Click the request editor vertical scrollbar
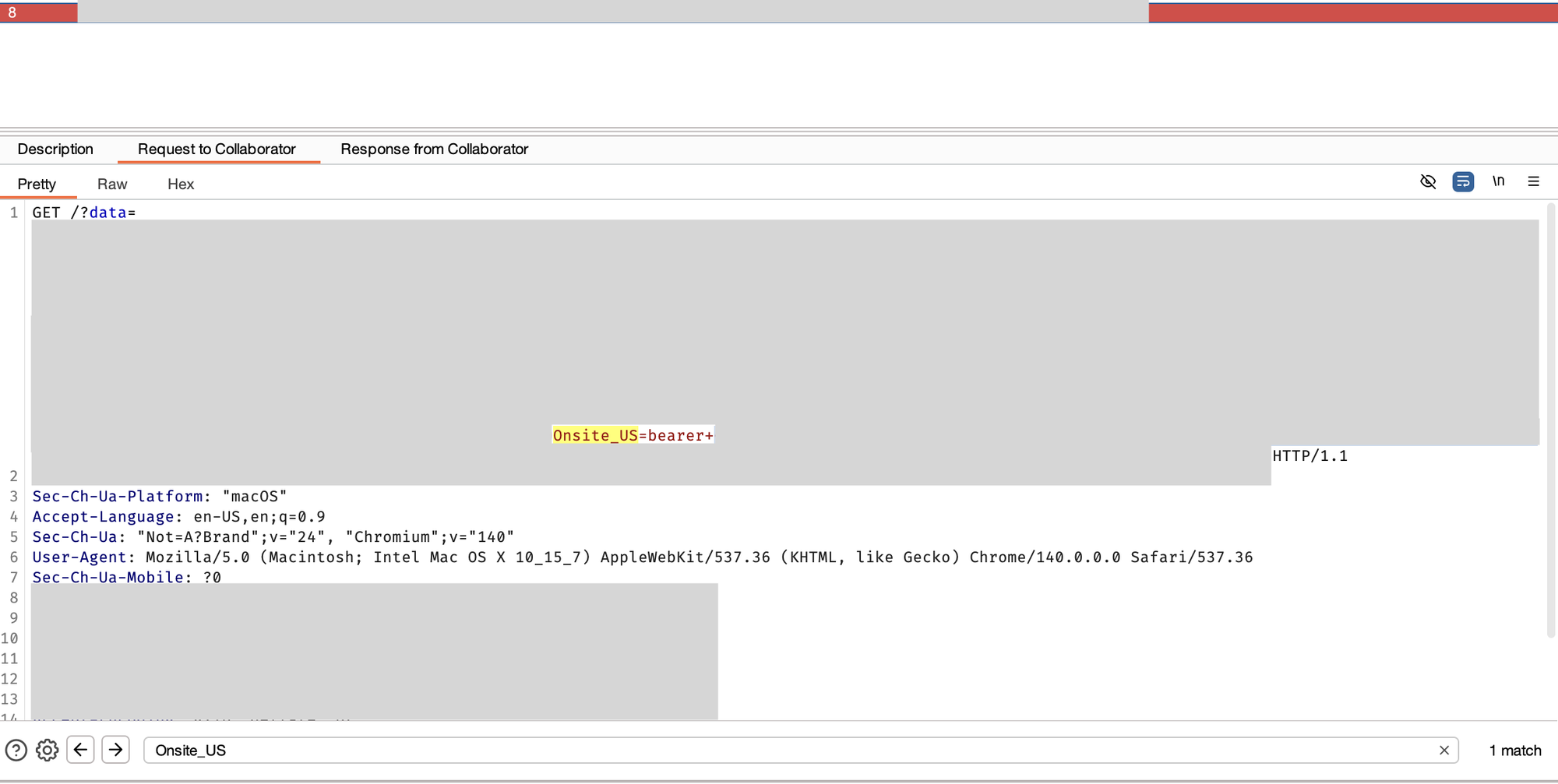1558x784 pixels. click(x=1550, y=420)
